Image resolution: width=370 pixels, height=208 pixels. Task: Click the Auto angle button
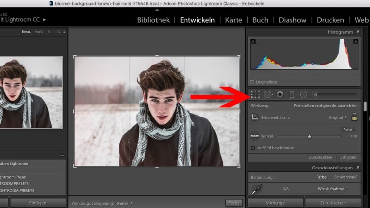coord(347,130)
